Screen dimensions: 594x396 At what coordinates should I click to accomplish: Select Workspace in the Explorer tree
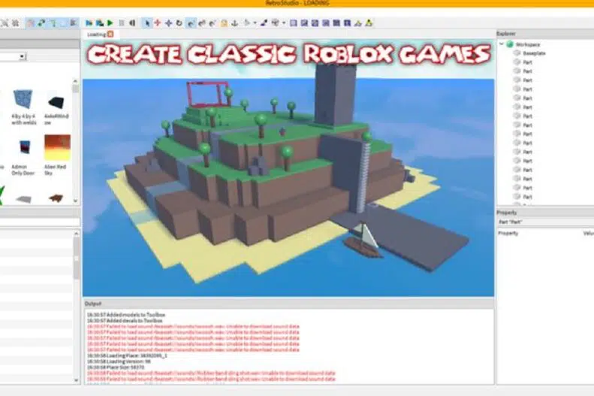tap(528, 44)
